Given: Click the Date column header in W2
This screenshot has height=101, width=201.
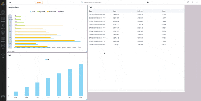Looking at the screenshot, I should pos(91,11).
